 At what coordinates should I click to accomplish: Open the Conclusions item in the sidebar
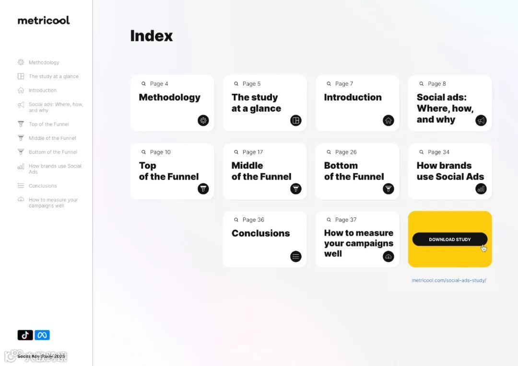click(43, 186)
